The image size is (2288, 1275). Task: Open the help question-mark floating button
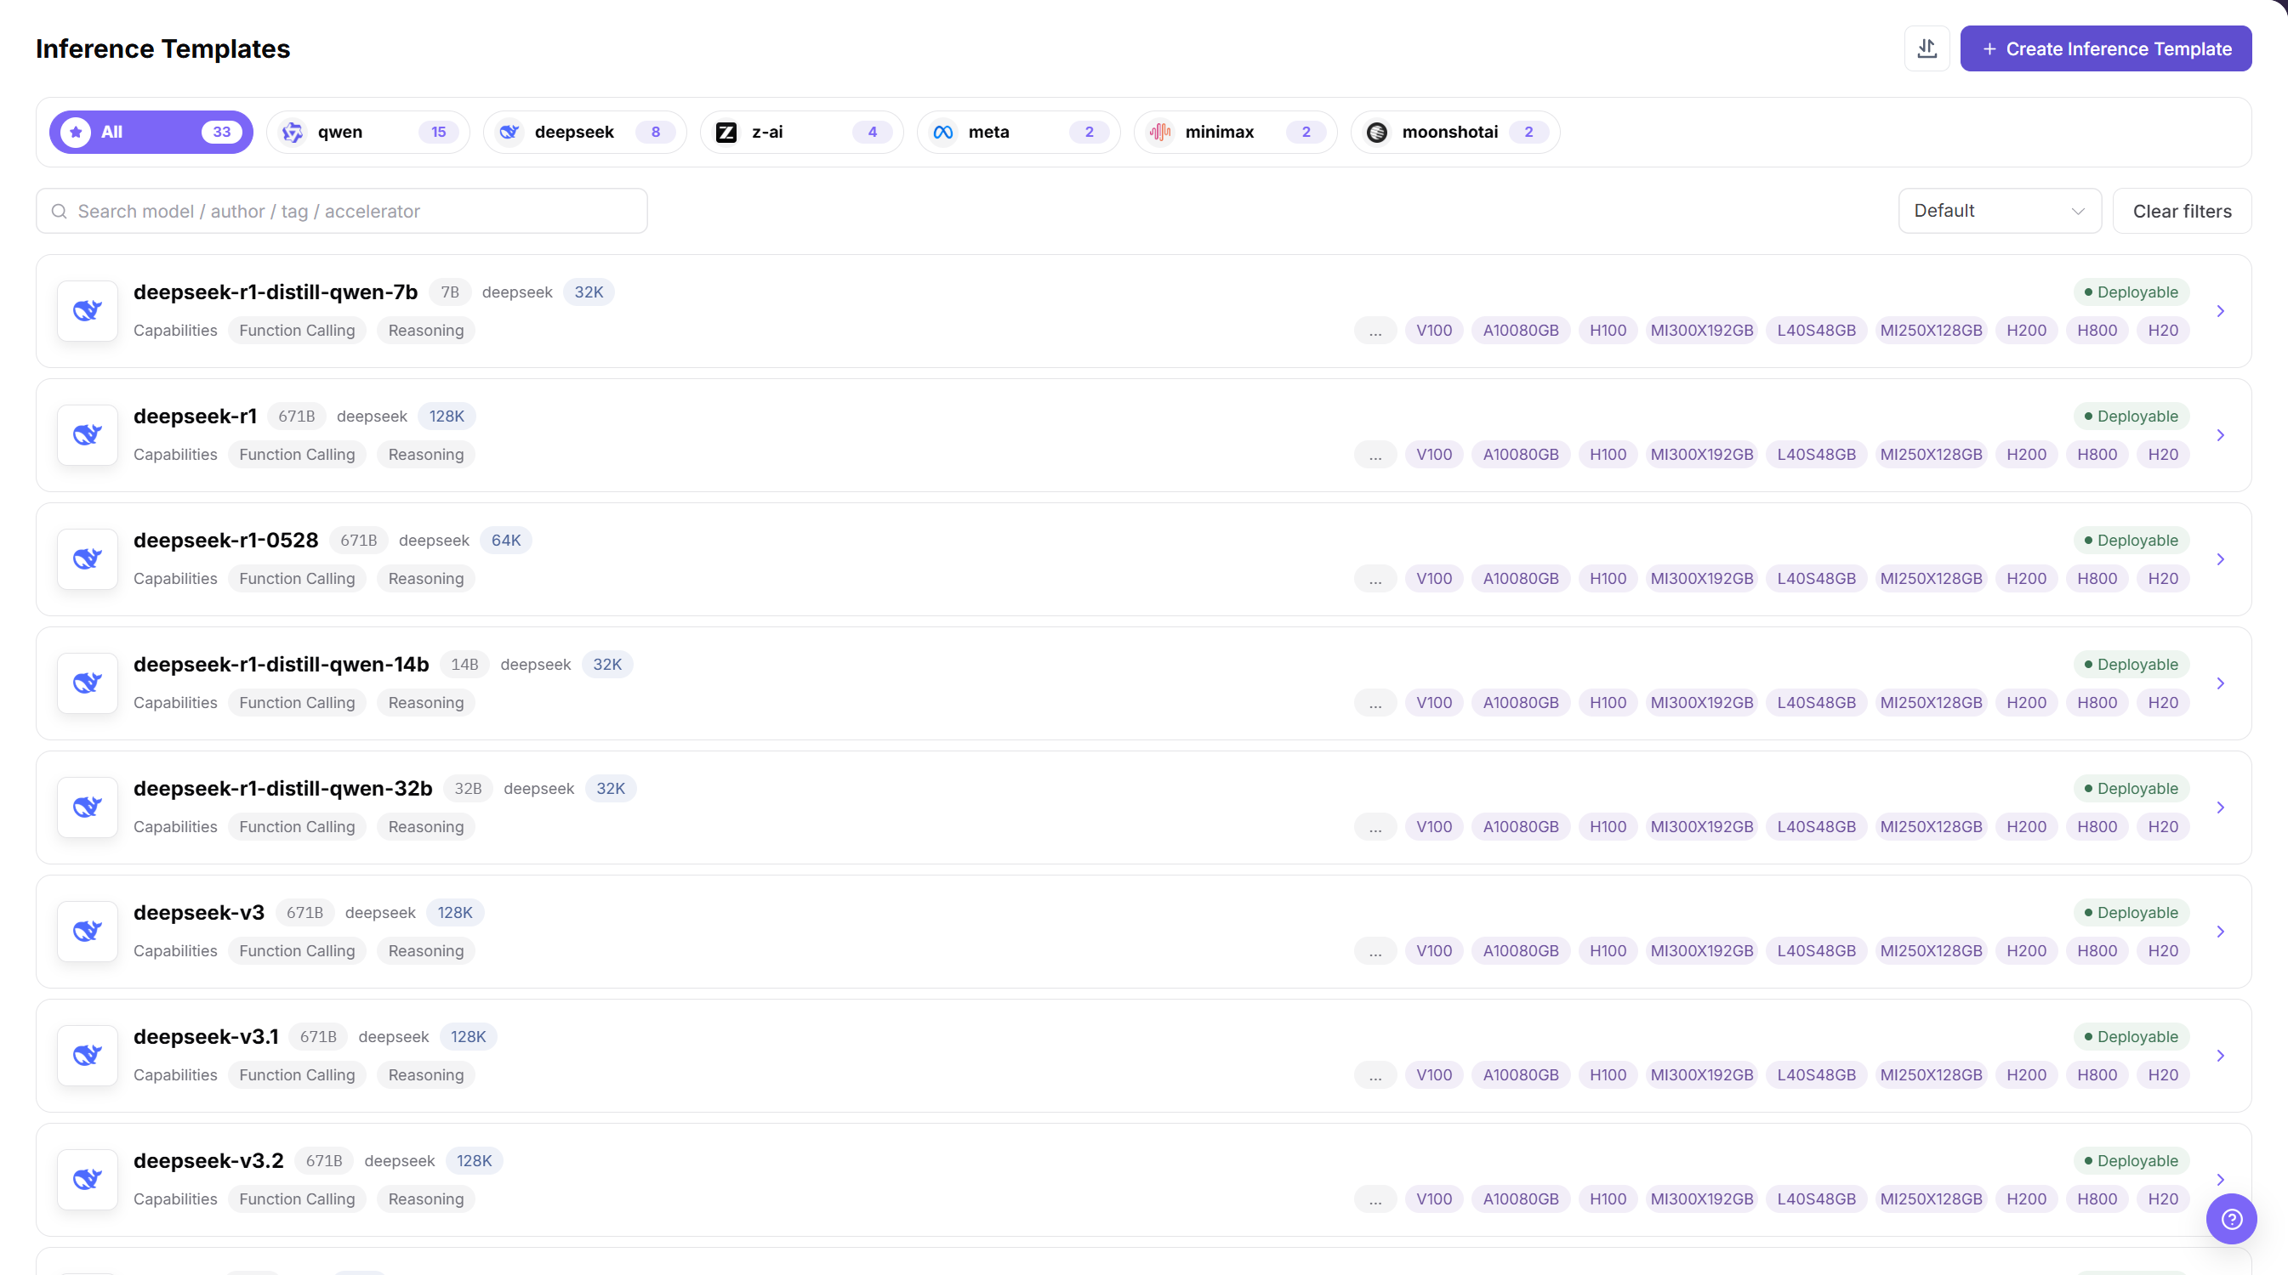point(2231,1219)
